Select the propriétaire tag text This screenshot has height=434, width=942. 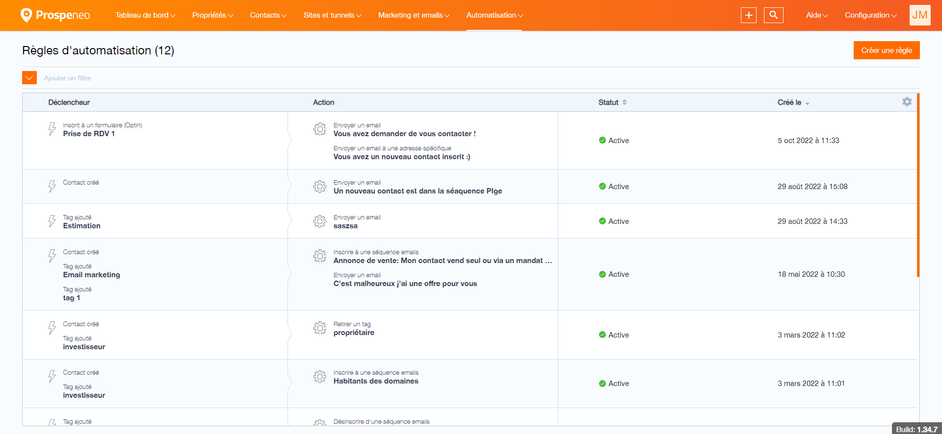(x=354, y=333)
